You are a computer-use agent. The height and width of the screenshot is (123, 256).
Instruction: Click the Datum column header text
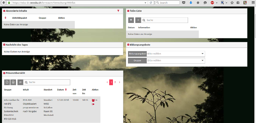pyautogui.click(x=60, y=90)
